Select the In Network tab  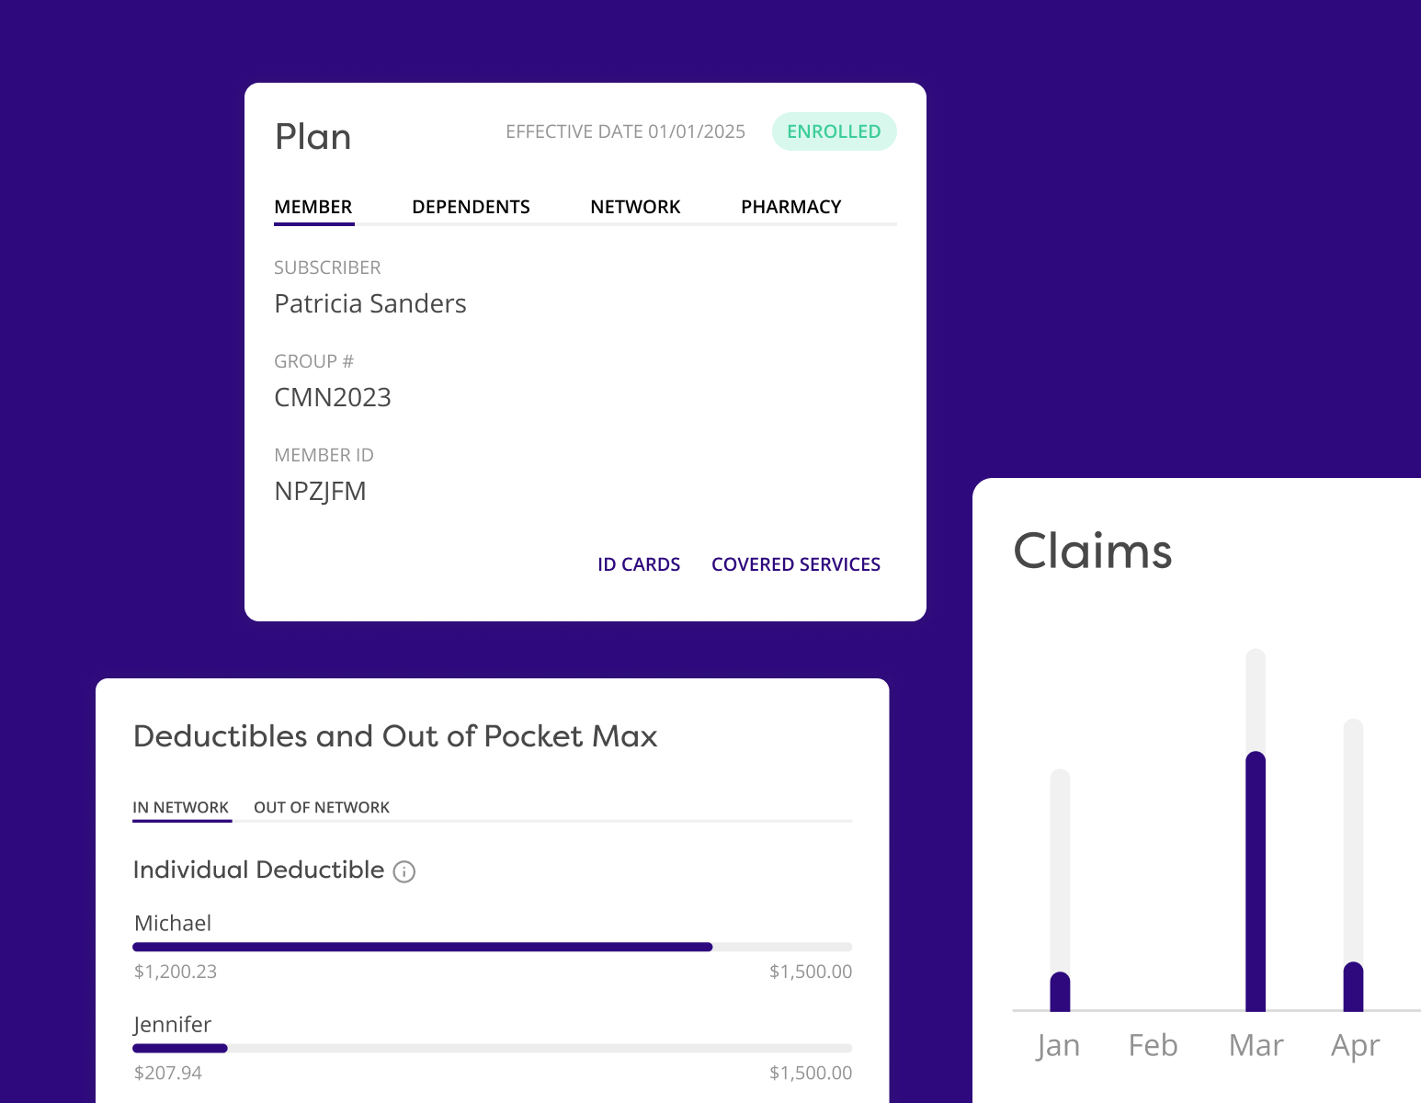(181, 807)
